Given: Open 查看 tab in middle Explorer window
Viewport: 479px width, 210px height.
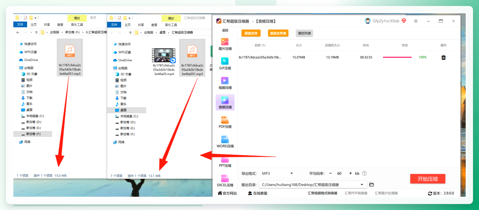Looking at the screenshot, I should click(x=154, y=25).
